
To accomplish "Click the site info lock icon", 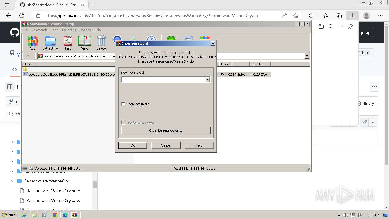I will click(x=38, y=16).
